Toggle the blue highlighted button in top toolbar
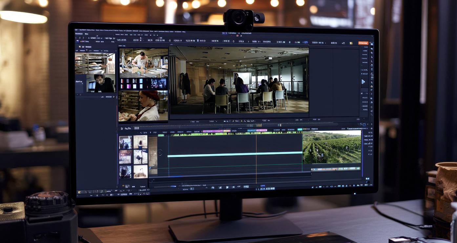The width and height of the screenshot is (457, 243). (305, 42)
